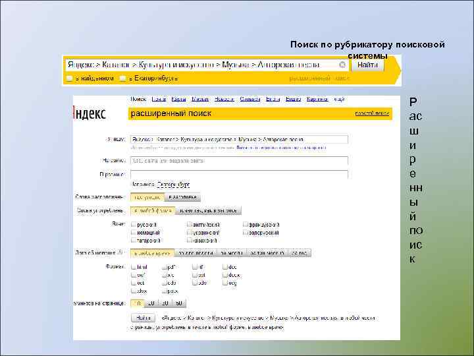Check the docx format box
This screenshot has width=474, height=356.
coord(225,274)
